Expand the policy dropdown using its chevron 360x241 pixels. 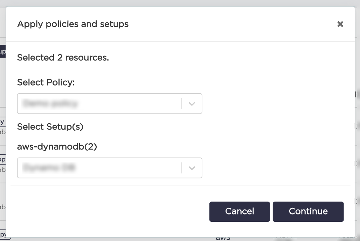pyautogui.click(x=192, y=103)
